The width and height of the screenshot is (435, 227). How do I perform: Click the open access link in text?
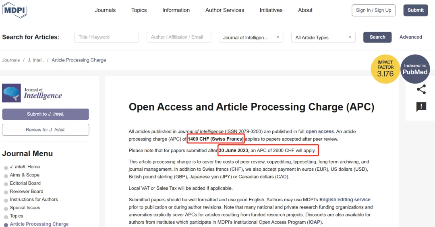coord(319,131)
